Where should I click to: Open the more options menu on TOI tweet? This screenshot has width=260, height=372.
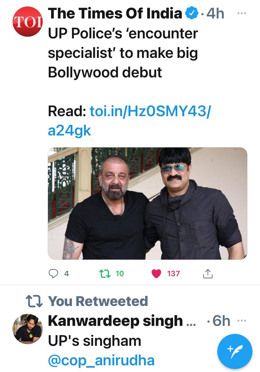point(241,13)
